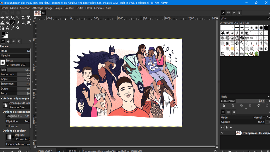
Task: Open the Filtres menu
Action: point(89,8)
